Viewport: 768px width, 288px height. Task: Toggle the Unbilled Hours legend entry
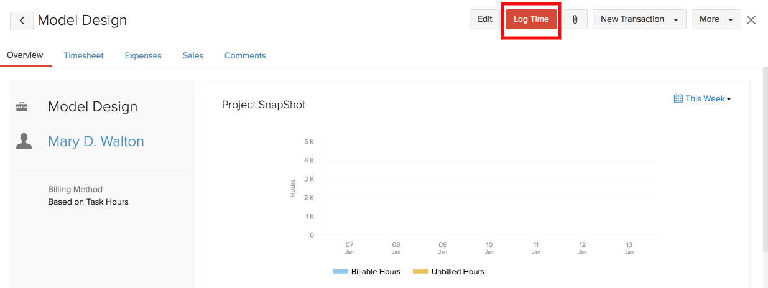point(448,272)
